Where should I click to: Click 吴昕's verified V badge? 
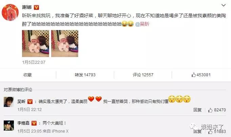point(30,102)
